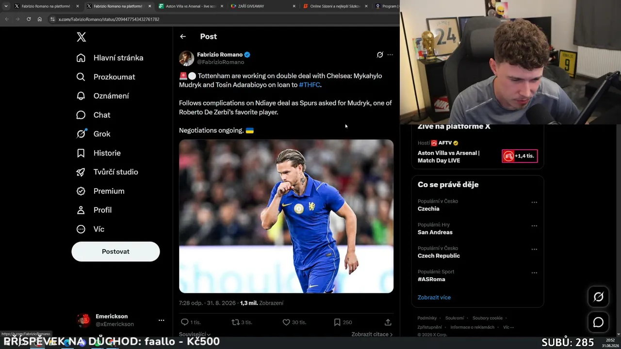
Task: Open trending topic San Andreas
Action: [435, 232]
